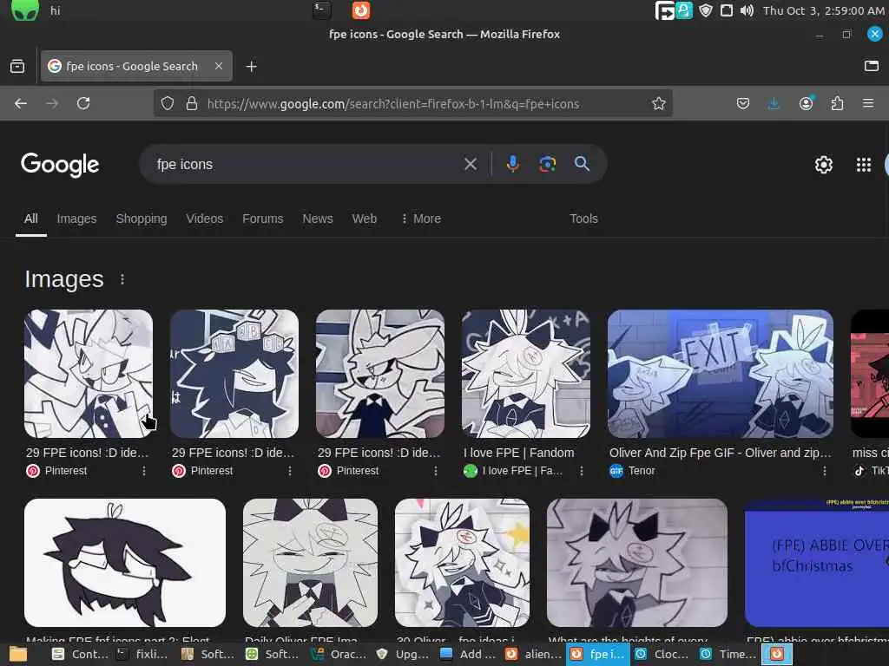The image size is (889, 666).
Task: Close the fpe icons Google Search tab
Action: tap(219, 66)
